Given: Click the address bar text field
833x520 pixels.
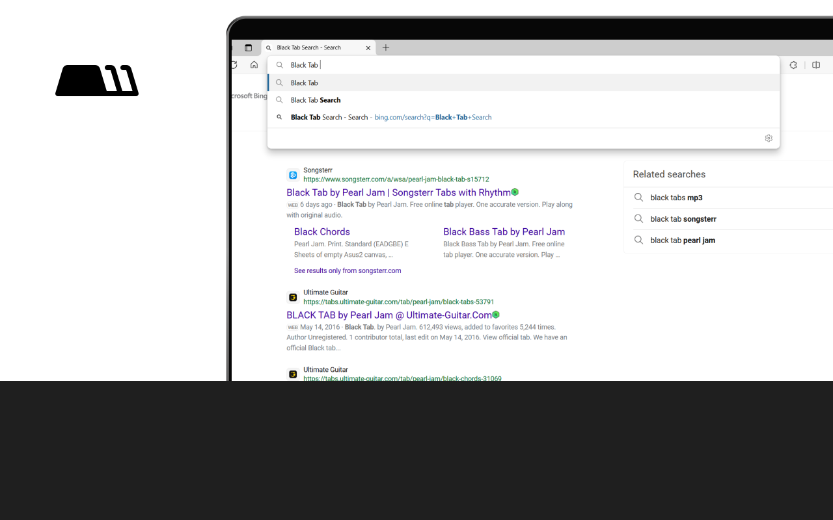Looking at the screenshot, I should click(521, 65).
